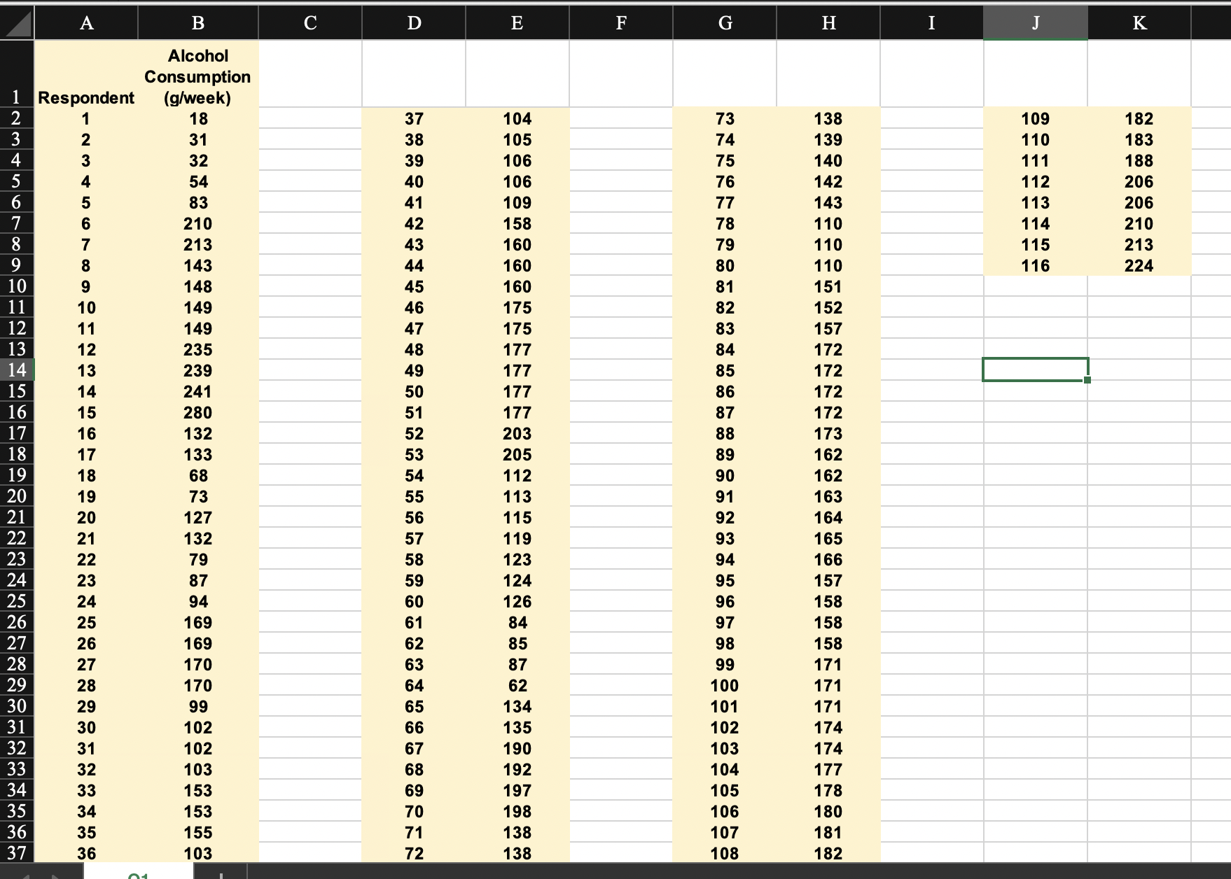Click the Select All triangle corner button
The image size is (1231, 879).
(x=17, y=22)
